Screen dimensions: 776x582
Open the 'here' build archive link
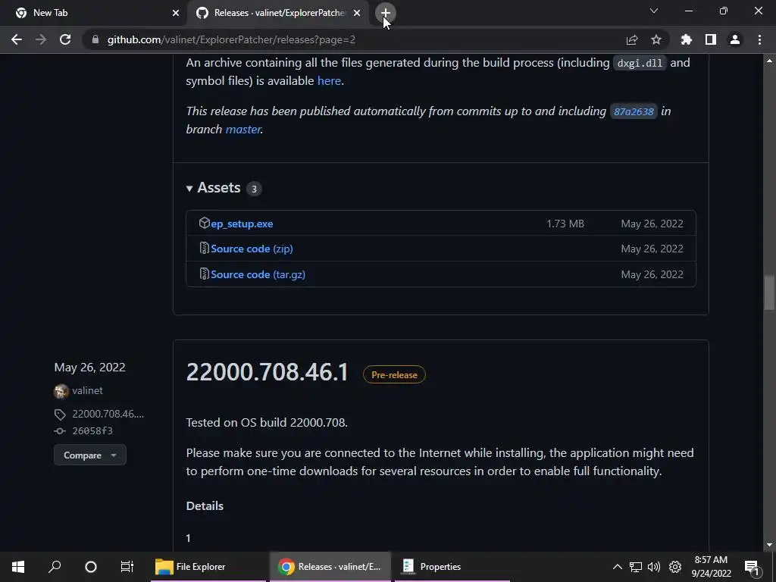tap(329, 80)
